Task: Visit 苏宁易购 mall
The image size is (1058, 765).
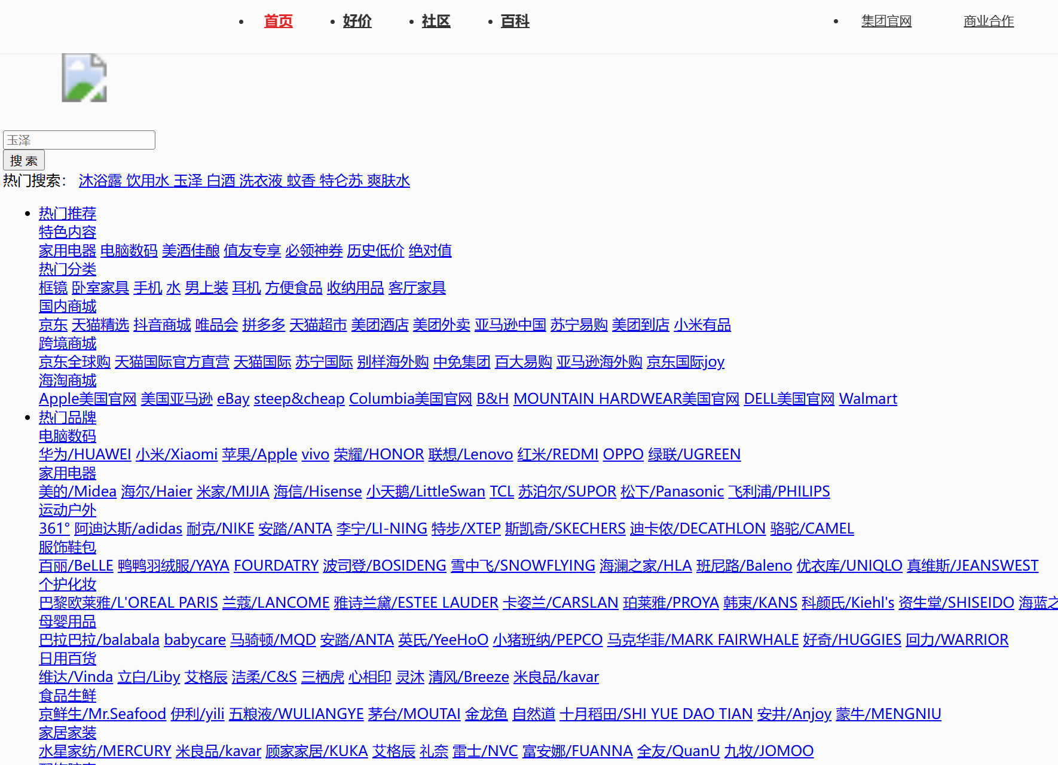Action: pos(579,325)
